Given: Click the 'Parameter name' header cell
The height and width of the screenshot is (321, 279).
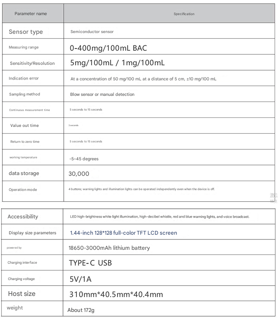Looking at the screenshot, I should click(x=31, y=14).
